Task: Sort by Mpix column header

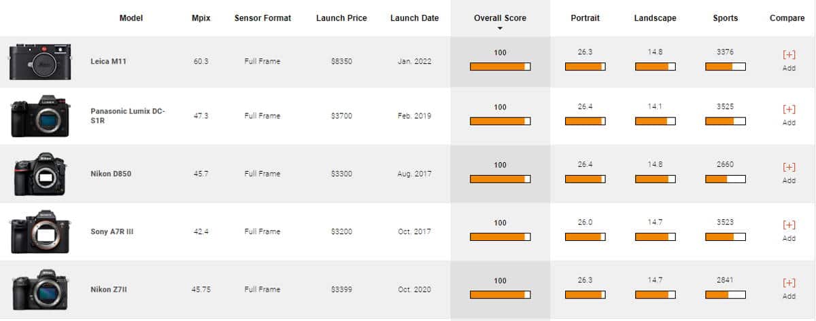Action: pos(201,18)
